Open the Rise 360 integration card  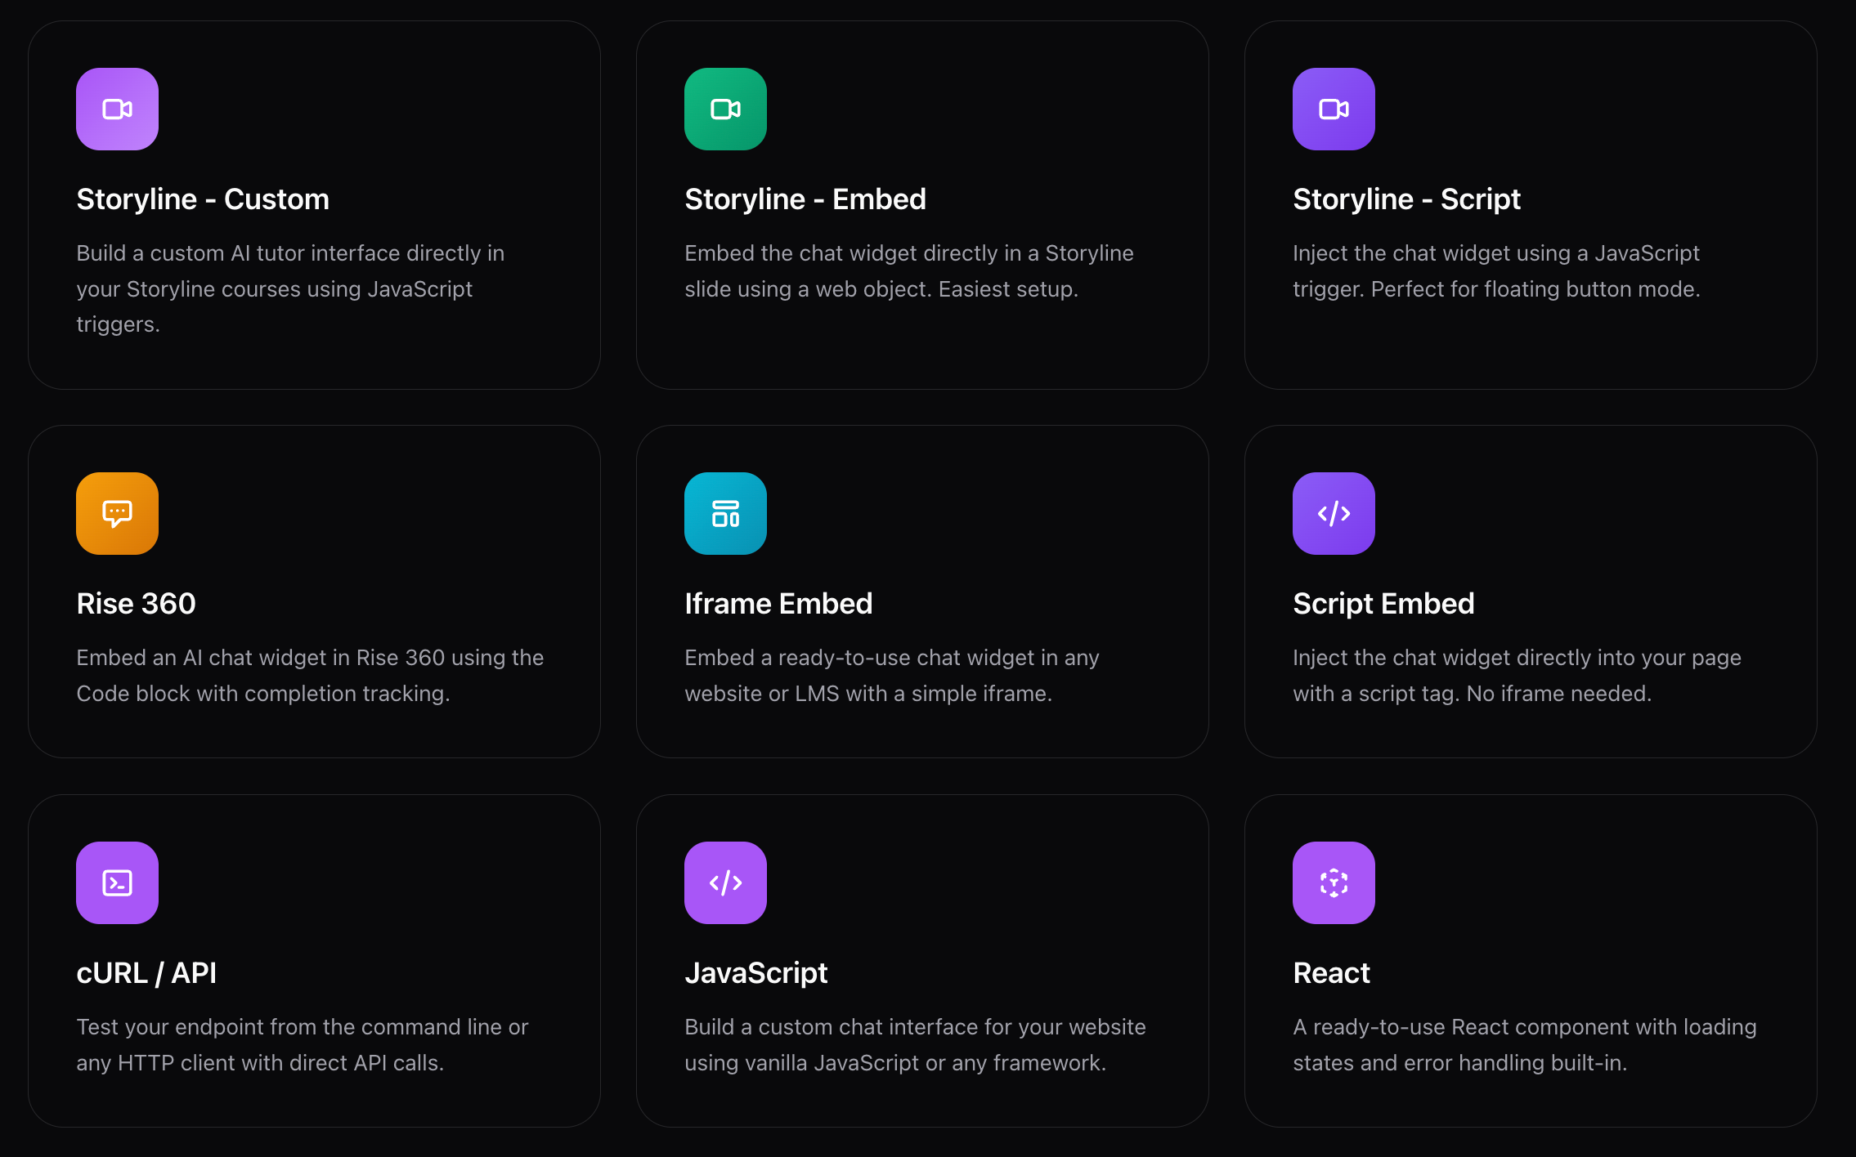click(x=314, y=591)
